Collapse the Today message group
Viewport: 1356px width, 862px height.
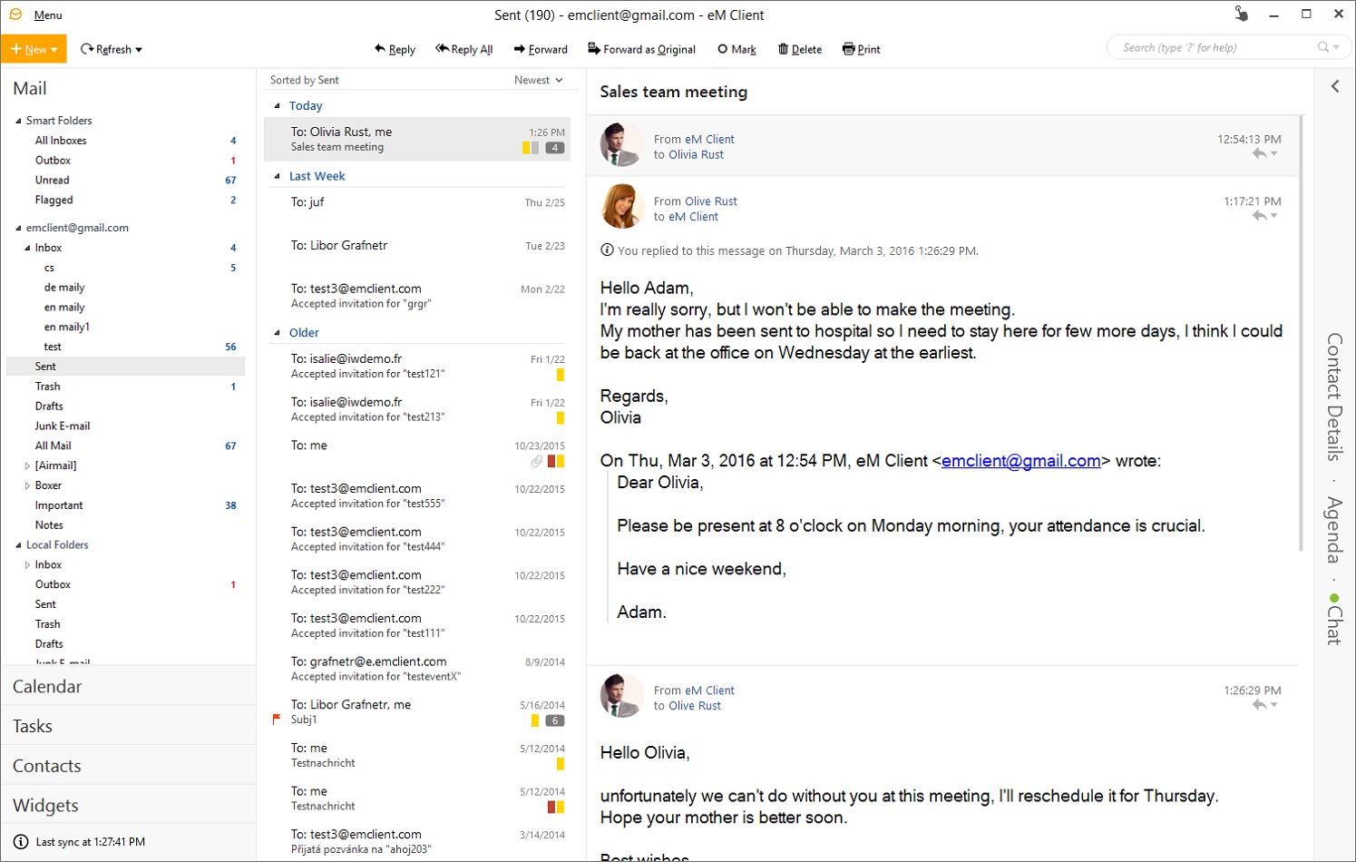click(x=278, y=106)
